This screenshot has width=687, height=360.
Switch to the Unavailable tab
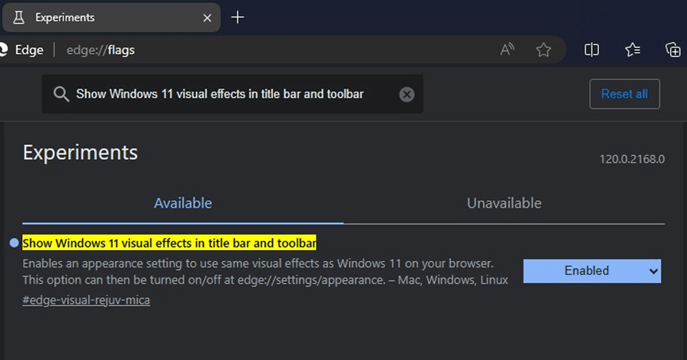(504, 203)
